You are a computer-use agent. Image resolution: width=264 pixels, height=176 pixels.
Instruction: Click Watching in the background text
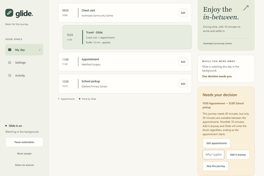point(22,132)
